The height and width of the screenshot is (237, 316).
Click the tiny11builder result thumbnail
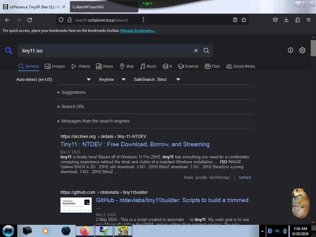click(x=76, y=205)
